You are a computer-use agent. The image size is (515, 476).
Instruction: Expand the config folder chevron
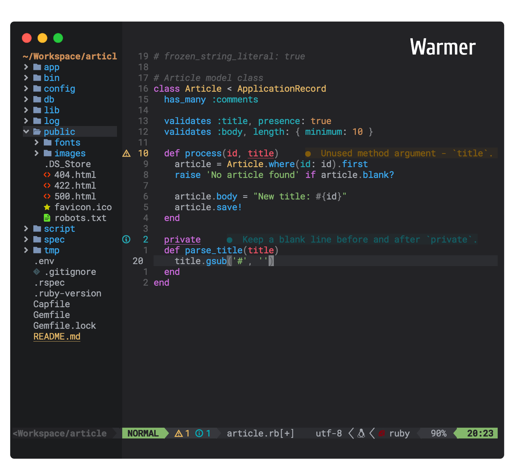click(26, 88)
